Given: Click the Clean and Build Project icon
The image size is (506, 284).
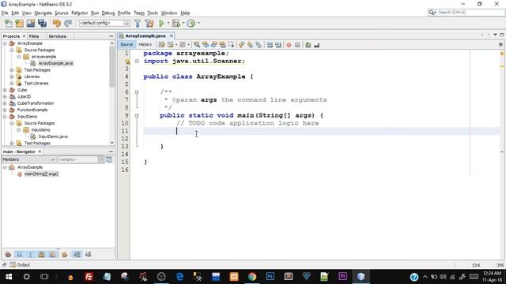Looking at the screenshot, I should [149, 23].
